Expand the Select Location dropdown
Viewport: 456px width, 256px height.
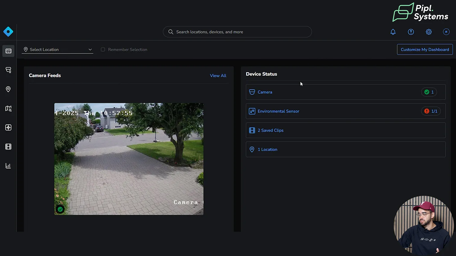coord(57,50)
